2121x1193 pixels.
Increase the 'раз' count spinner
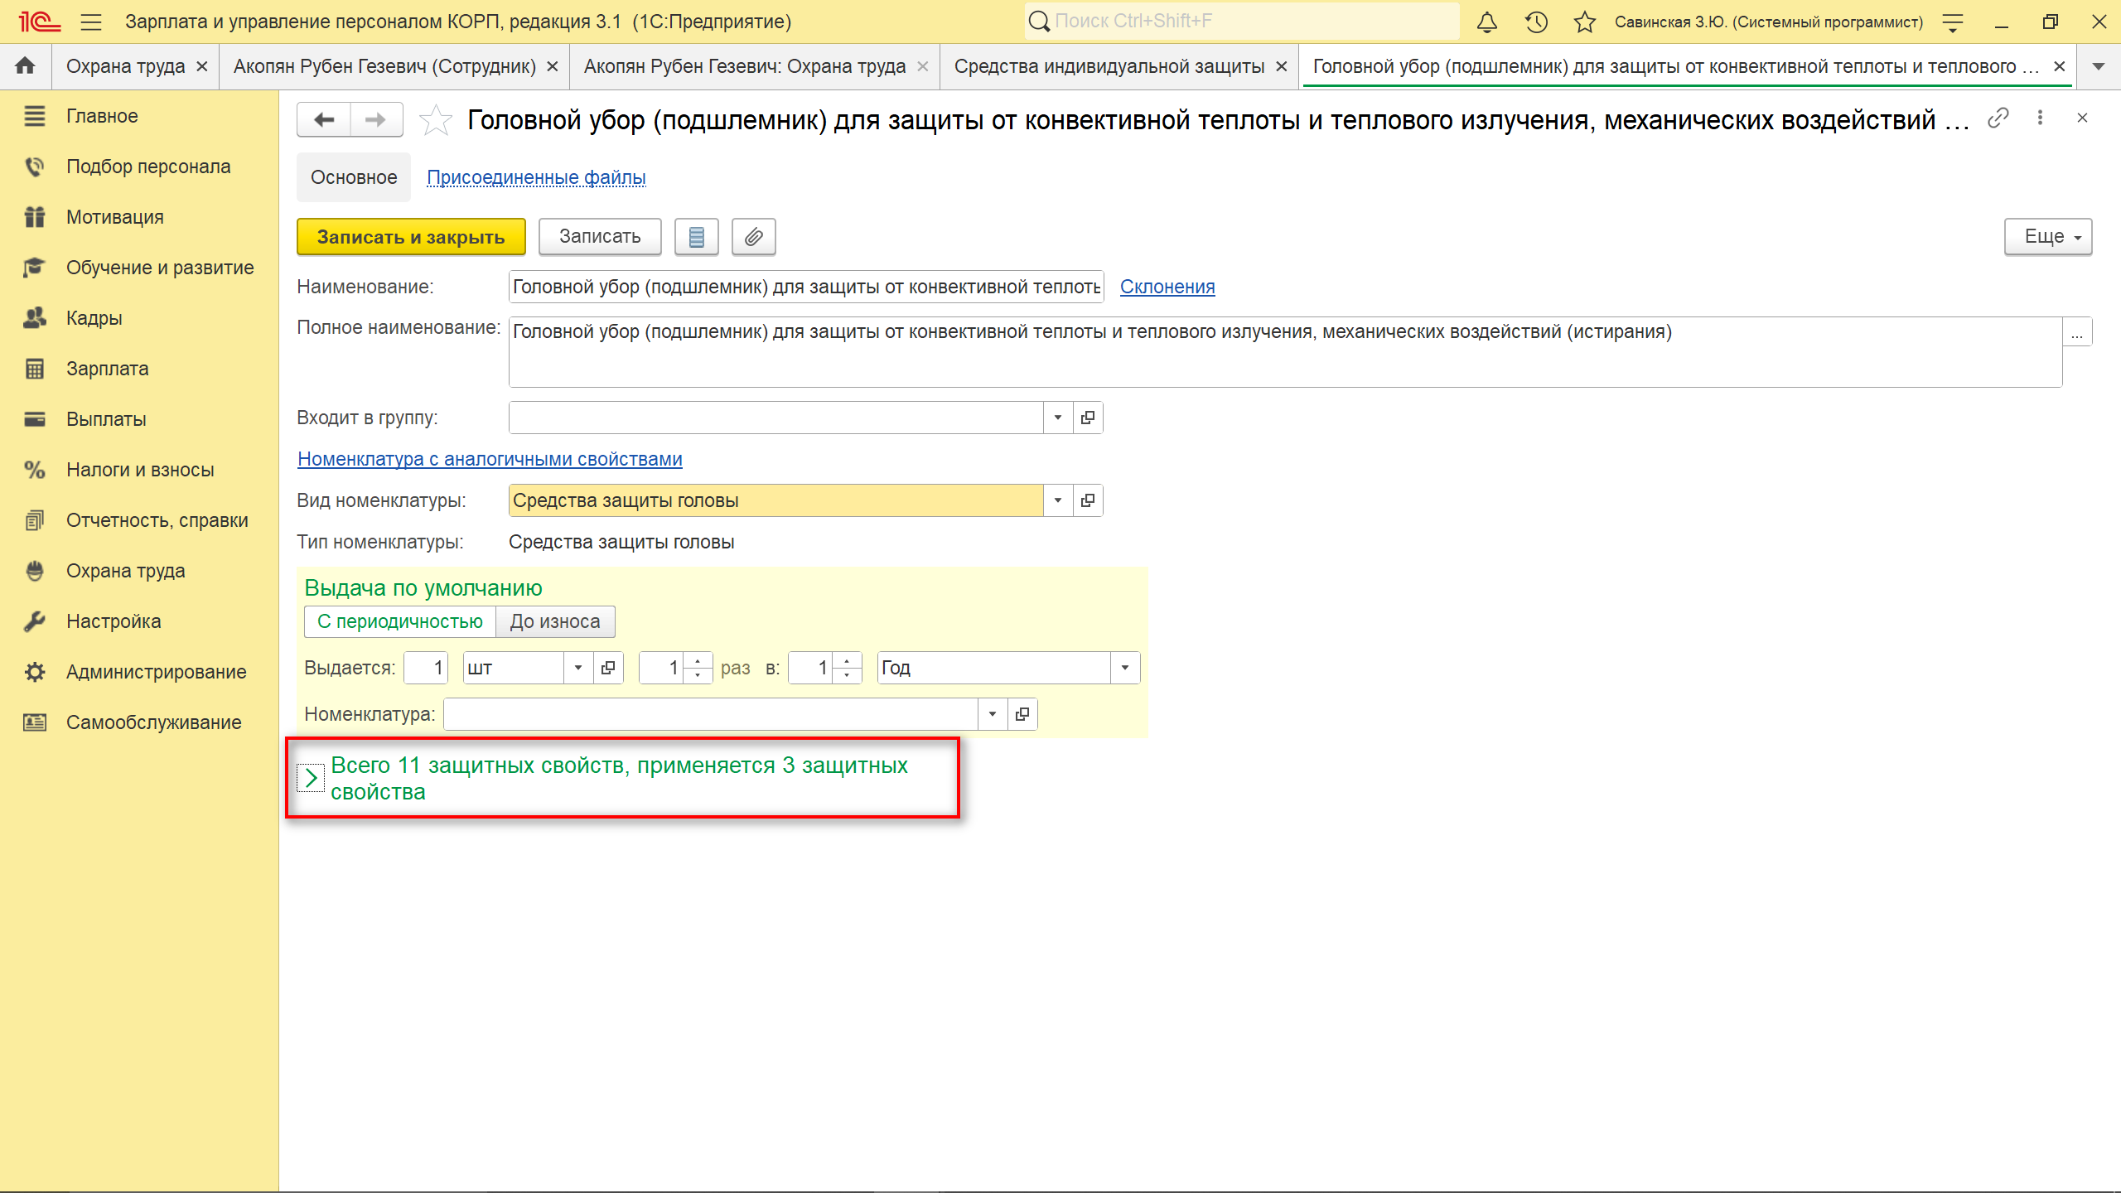(698, 661)
